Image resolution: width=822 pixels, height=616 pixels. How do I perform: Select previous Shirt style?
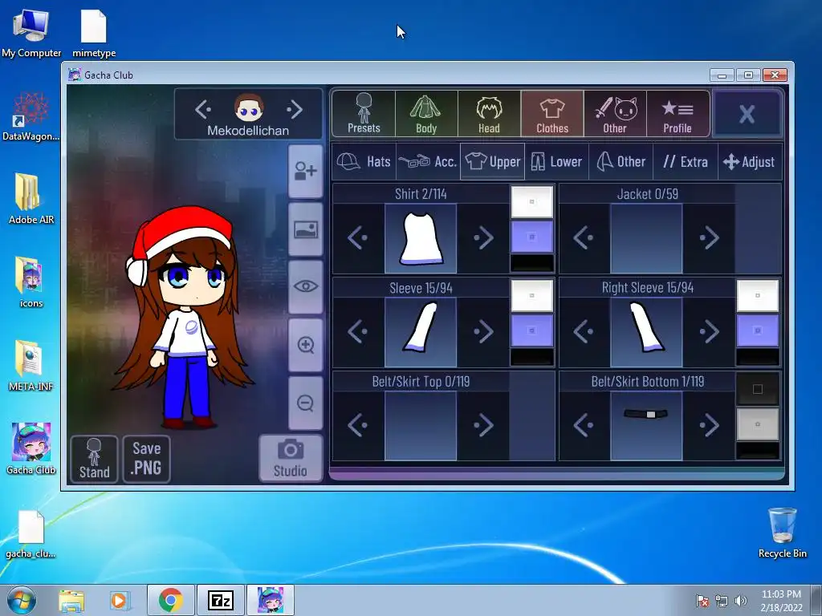click(358, 238)
